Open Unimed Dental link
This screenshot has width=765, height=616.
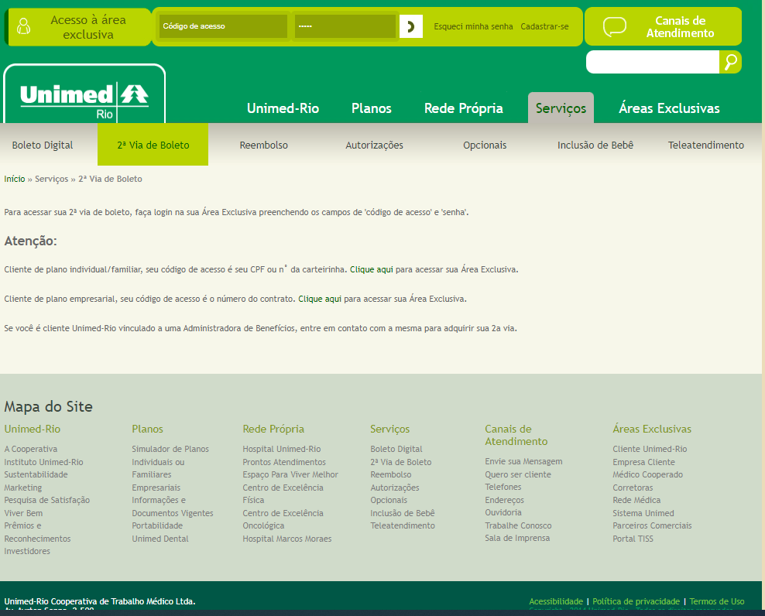160,539
